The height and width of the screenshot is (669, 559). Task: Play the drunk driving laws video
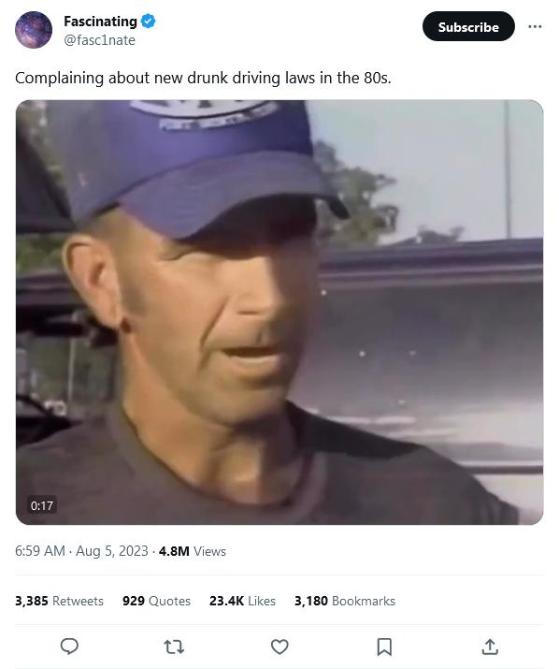click(279, 313)
